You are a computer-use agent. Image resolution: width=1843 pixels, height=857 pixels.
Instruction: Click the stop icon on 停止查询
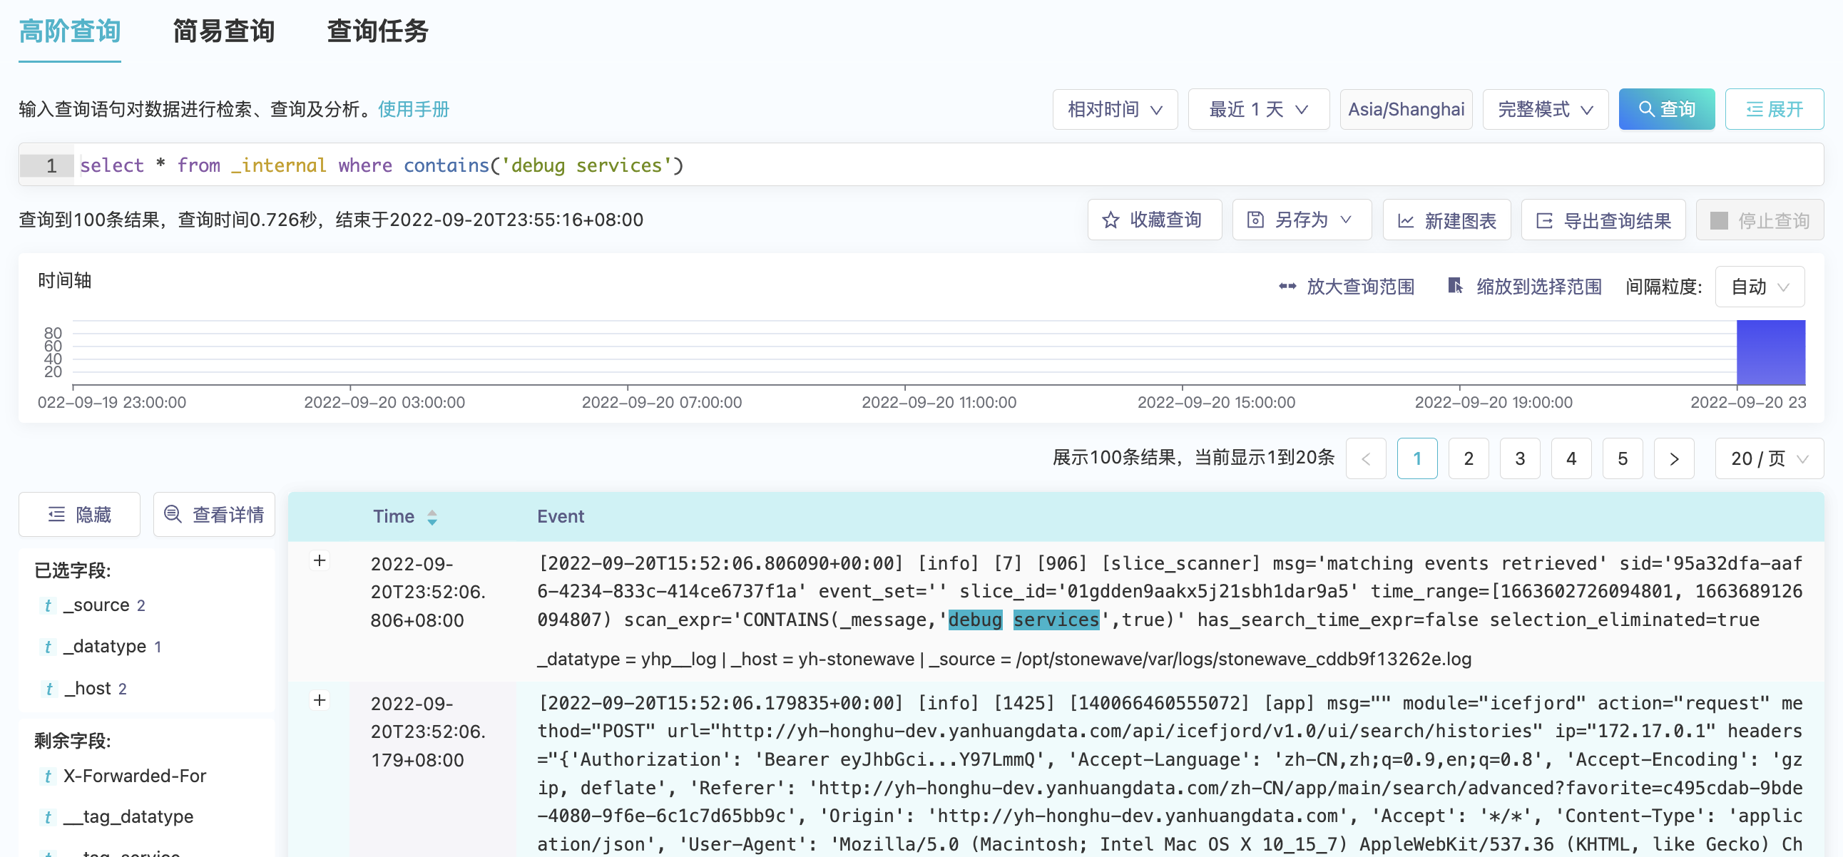coord(1718,220)
